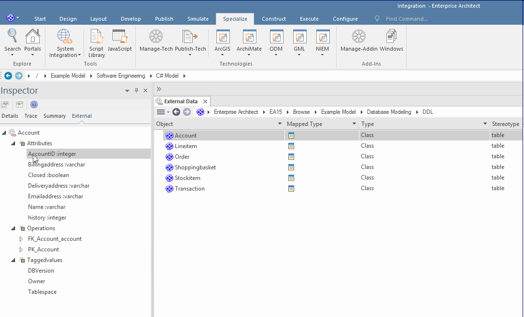Image resolution: width=524 pixels, height=317 pixels.
Task: Collapse the Attributes tree node
Action: [14, 143]
